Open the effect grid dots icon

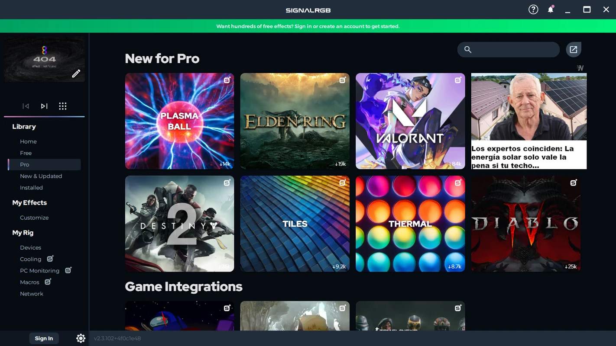[x=63, y=106]
